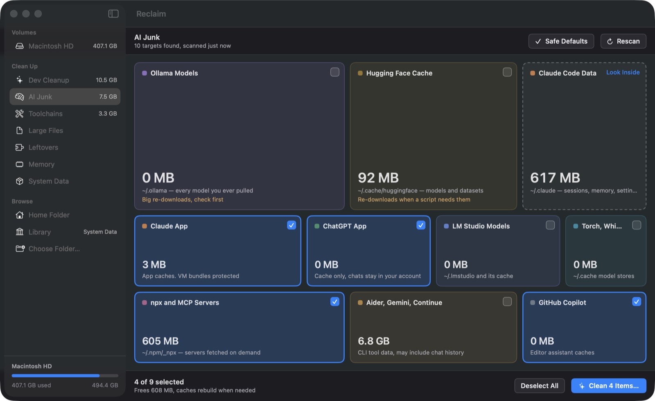The height and width of the screenshot is (401, 655).
Task: Click "Big re-downloads, check first" warning
Action: (x=183, y=200)
